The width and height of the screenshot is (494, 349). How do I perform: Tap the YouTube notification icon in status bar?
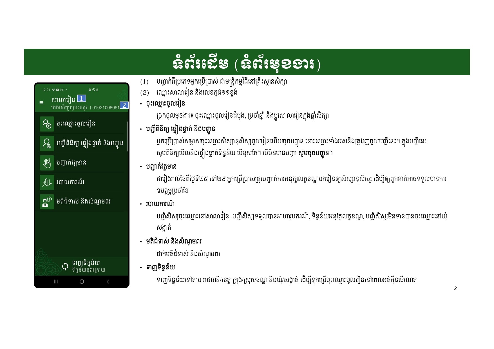tap(57, 90)
